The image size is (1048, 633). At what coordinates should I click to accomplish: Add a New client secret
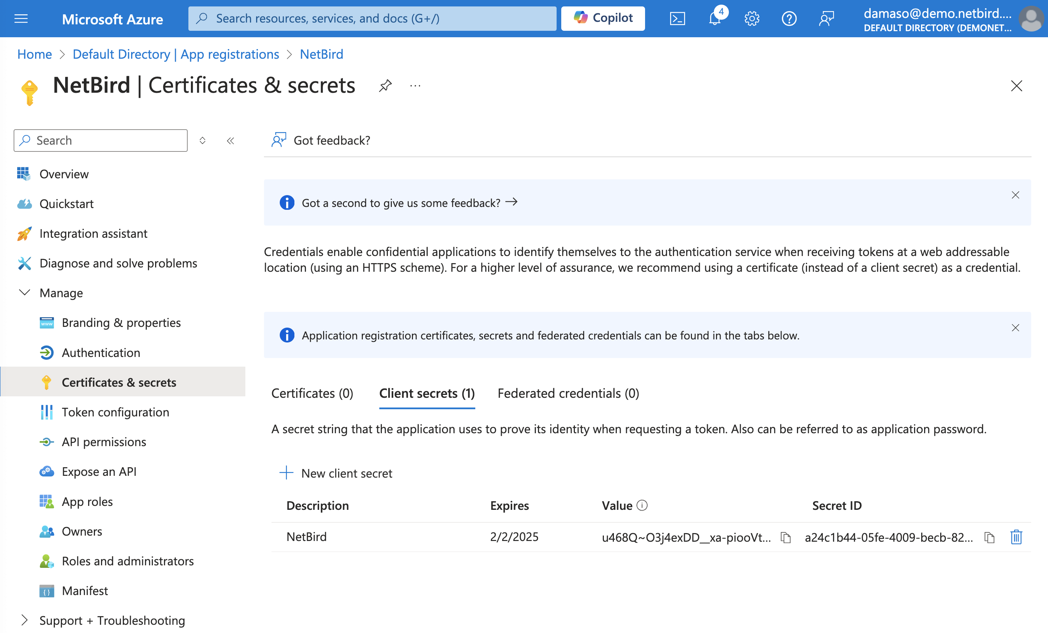336,473
